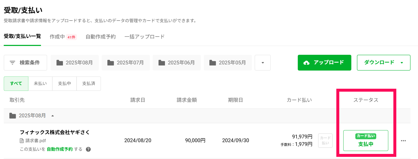Select the 2025年07月 folder shortcut
This screenshot has width=418, height=159.
[126, 63]
